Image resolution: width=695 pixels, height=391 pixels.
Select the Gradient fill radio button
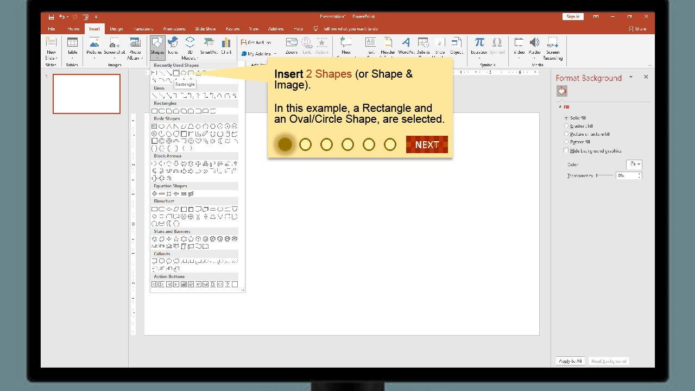point(567,126)
